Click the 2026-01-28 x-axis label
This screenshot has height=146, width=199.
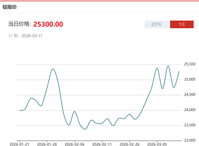[x=47, y=144]
